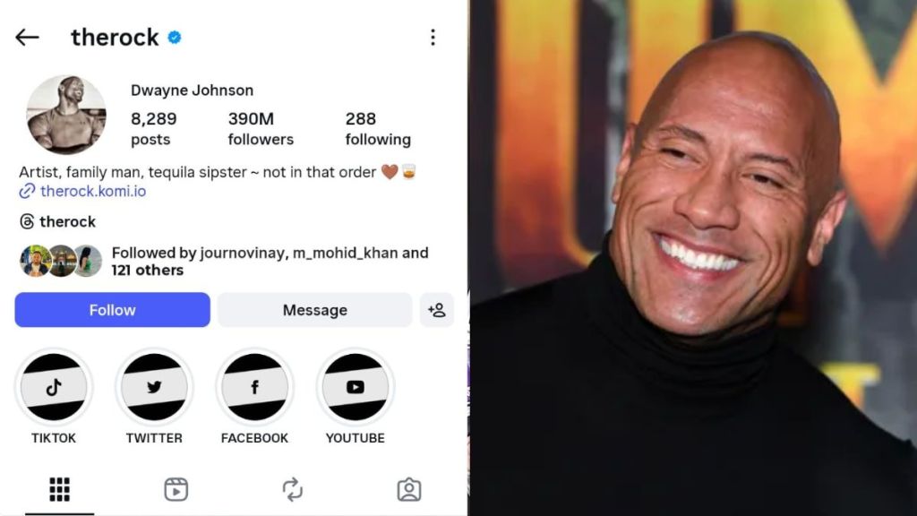Viewport: 917px width, 516px height.
Task: Send a message via Message button
Action: coord(314,310)
